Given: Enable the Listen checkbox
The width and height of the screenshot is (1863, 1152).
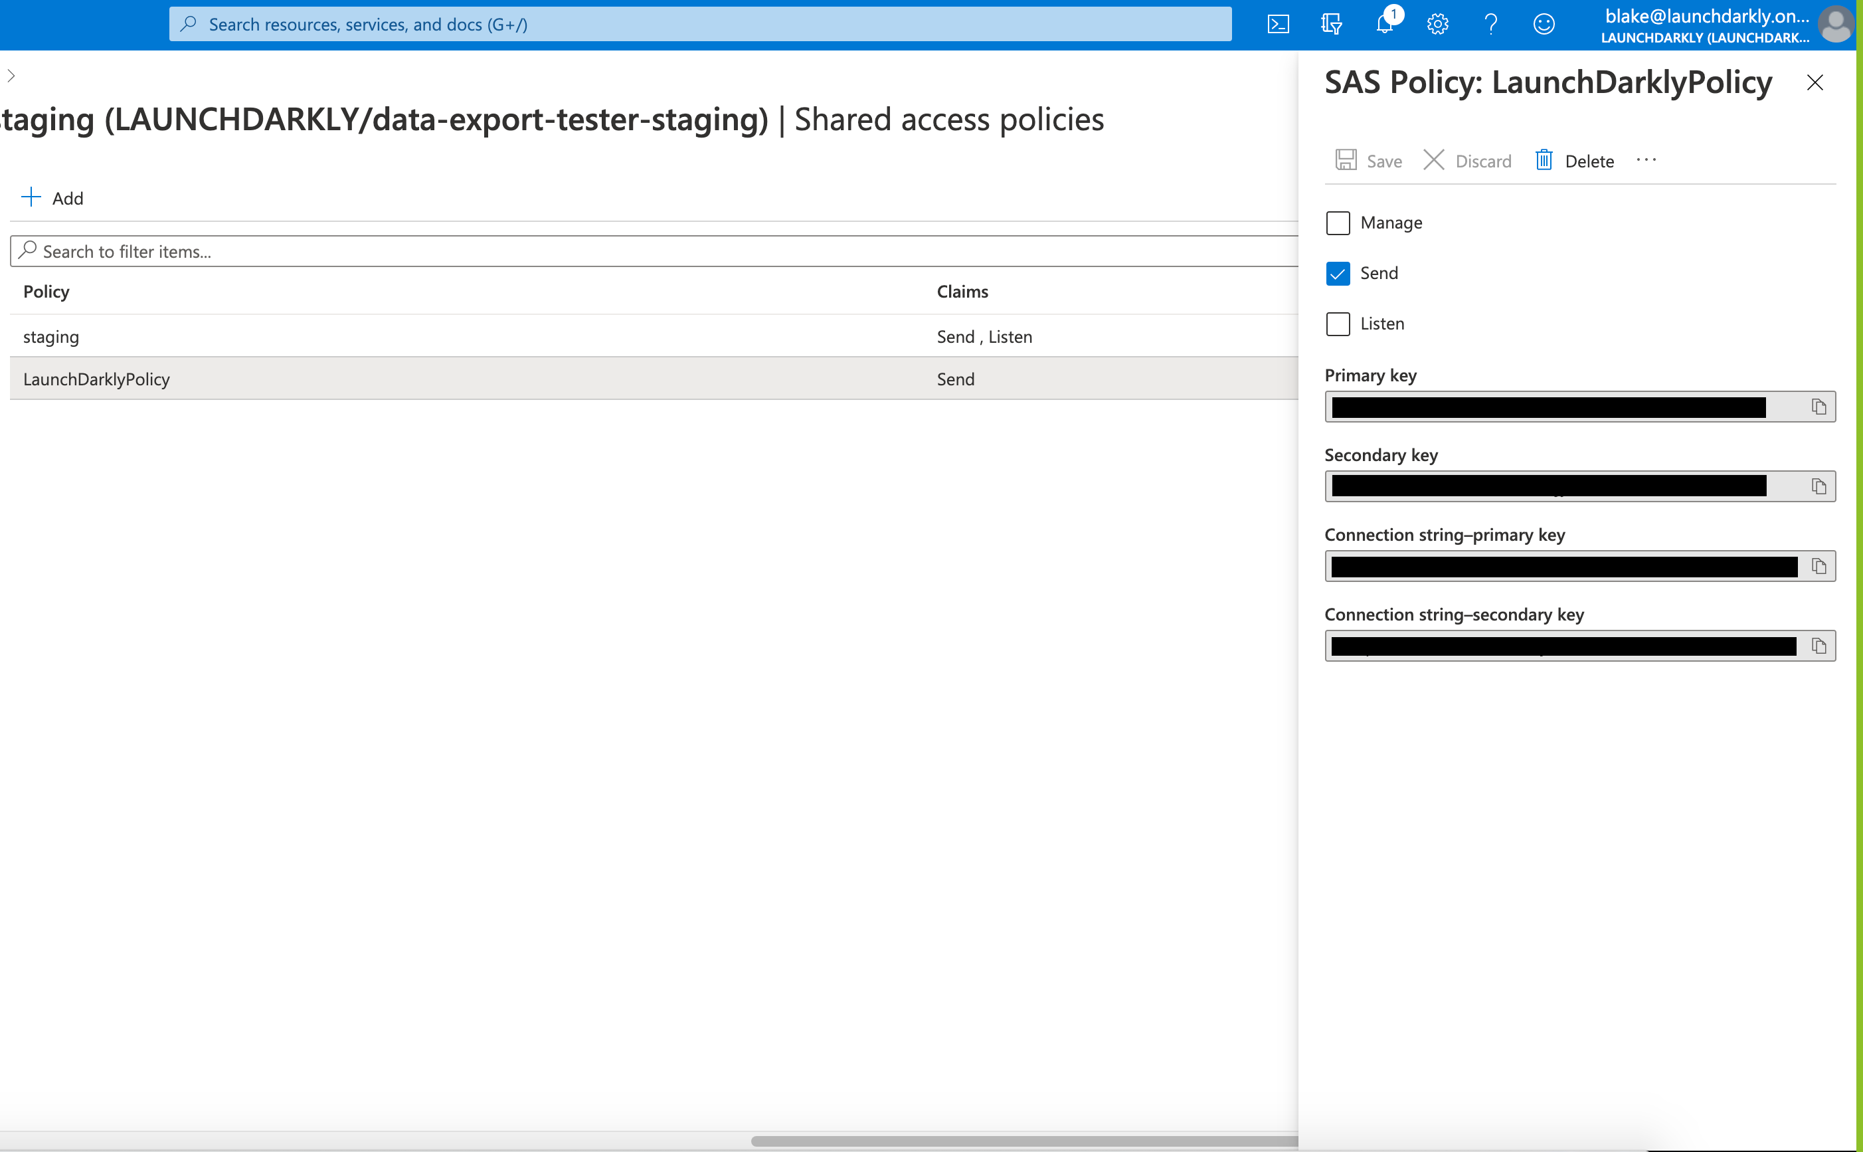Looking at the screenshot, I should [1338, 324].
